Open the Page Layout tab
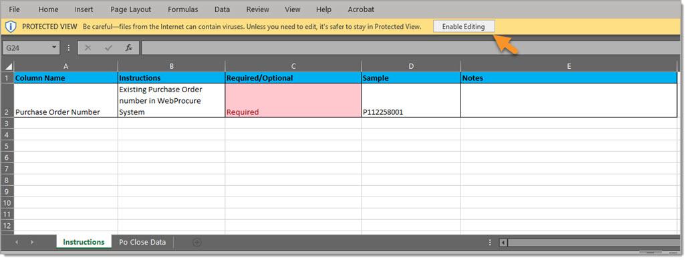687x260 pixels. click(130, 9)
